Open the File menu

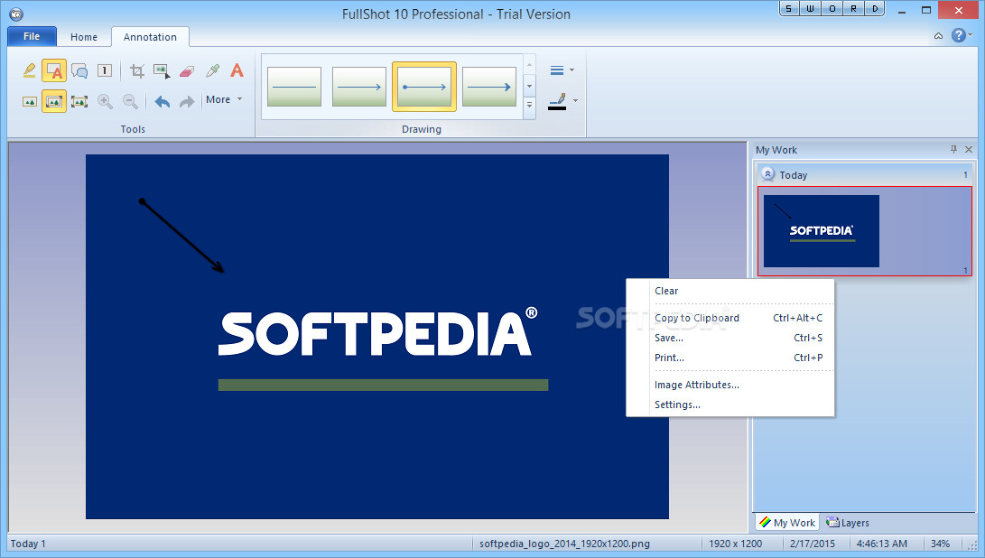(32, 36)
